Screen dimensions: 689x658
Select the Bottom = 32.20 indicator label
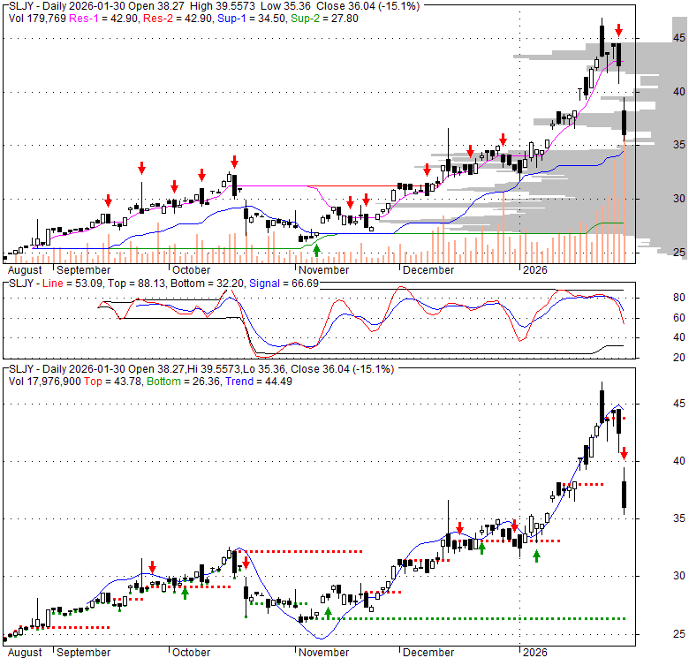[207, 284]
